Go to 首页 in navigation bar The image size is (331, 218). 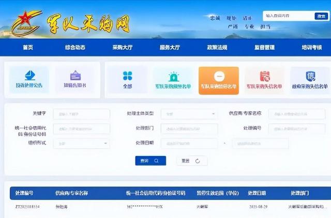click(x=28, y=47)
